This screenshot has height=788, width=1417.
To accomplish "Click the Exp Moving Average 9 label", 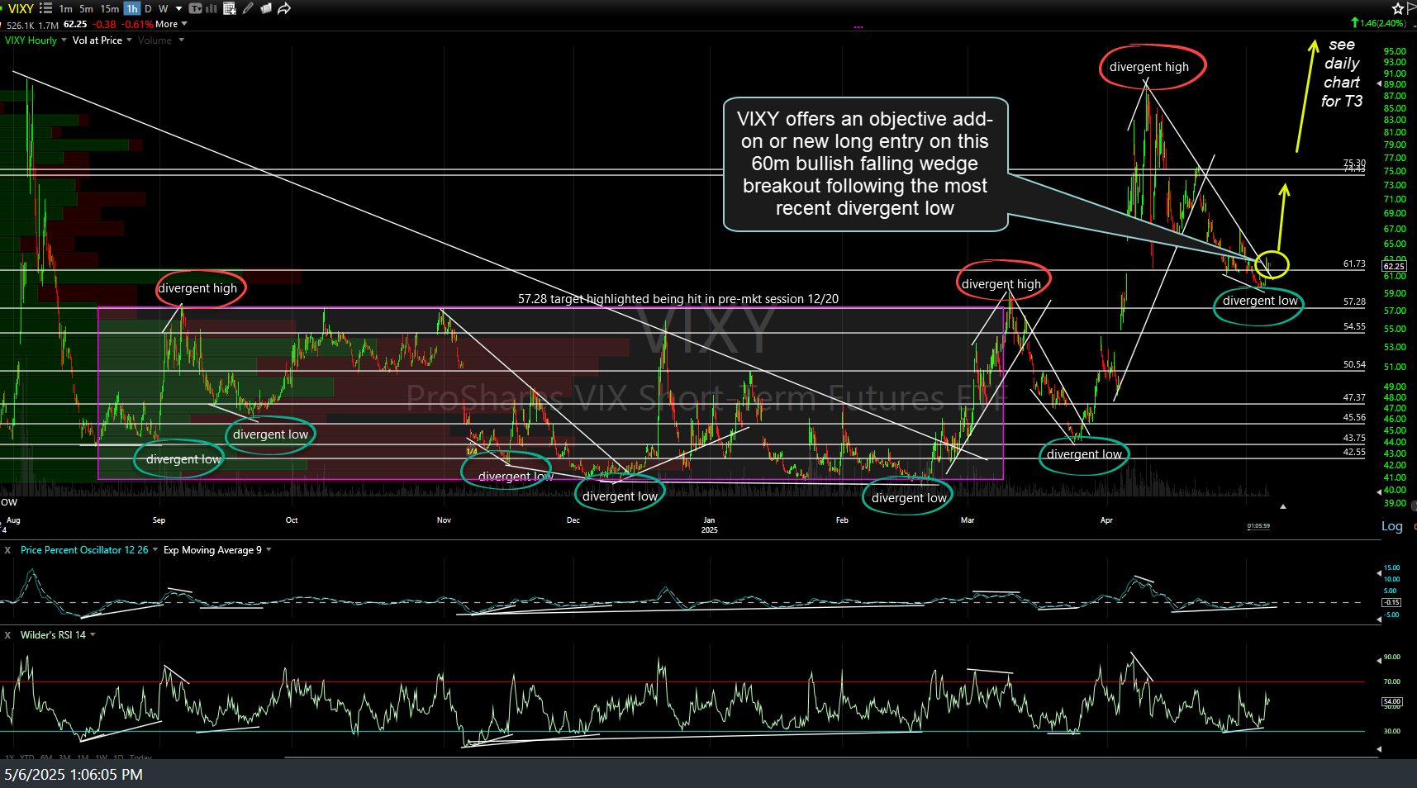I will [x=212, y=550].
